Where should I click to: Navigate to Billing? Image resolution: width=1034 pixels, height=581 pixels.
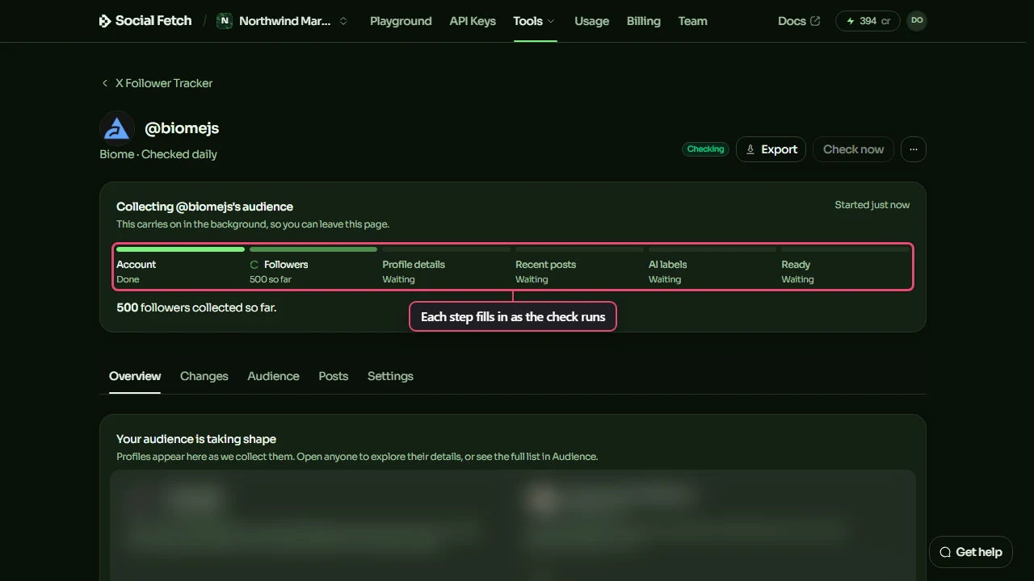tap(643, 21)
